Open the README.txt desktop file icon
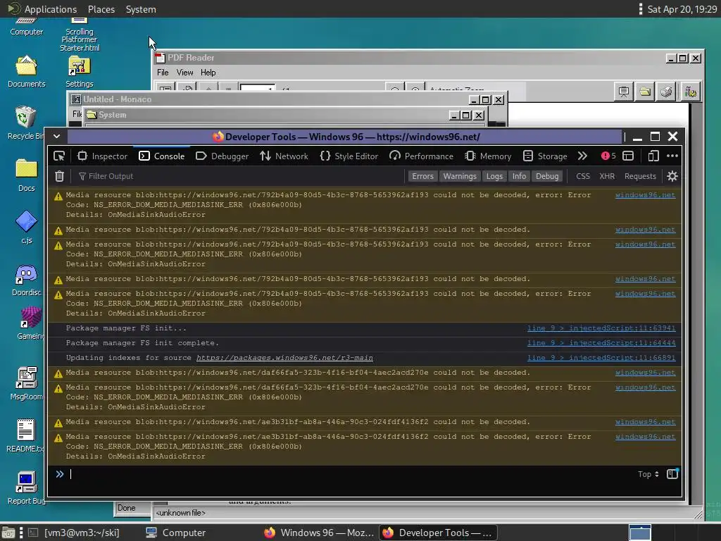 [x=25, y=435]
